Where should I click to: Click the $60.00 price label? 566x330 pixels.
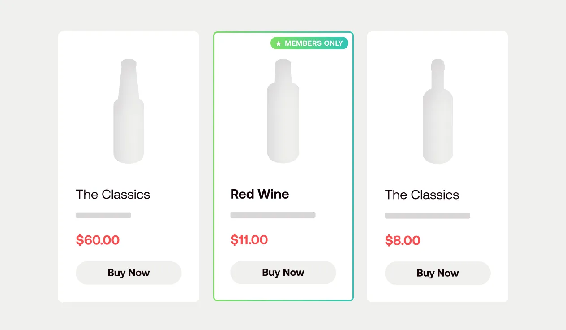coord(98,240)
